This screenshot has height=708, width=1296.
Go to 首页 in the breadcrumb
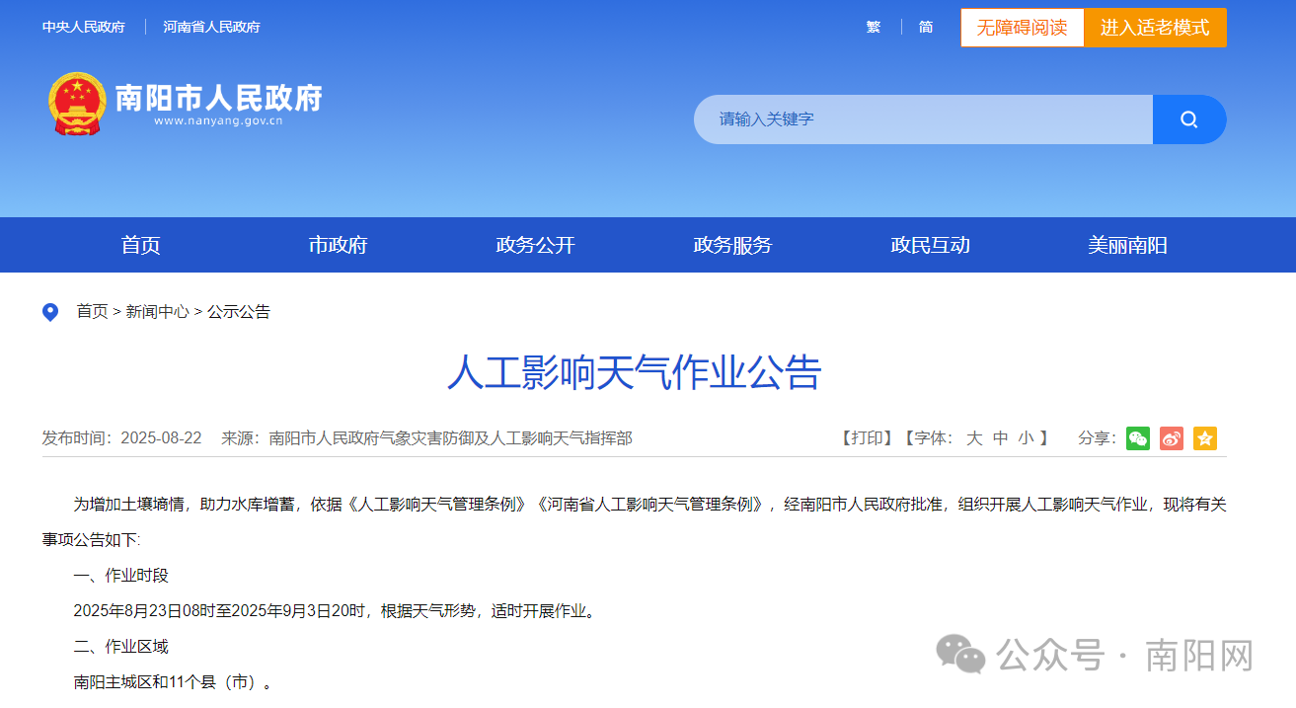point(93,312)
